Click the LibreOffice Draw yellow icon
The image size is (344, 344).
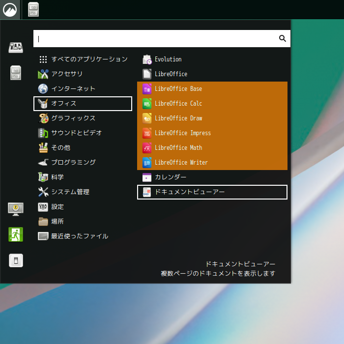[147, 118]
